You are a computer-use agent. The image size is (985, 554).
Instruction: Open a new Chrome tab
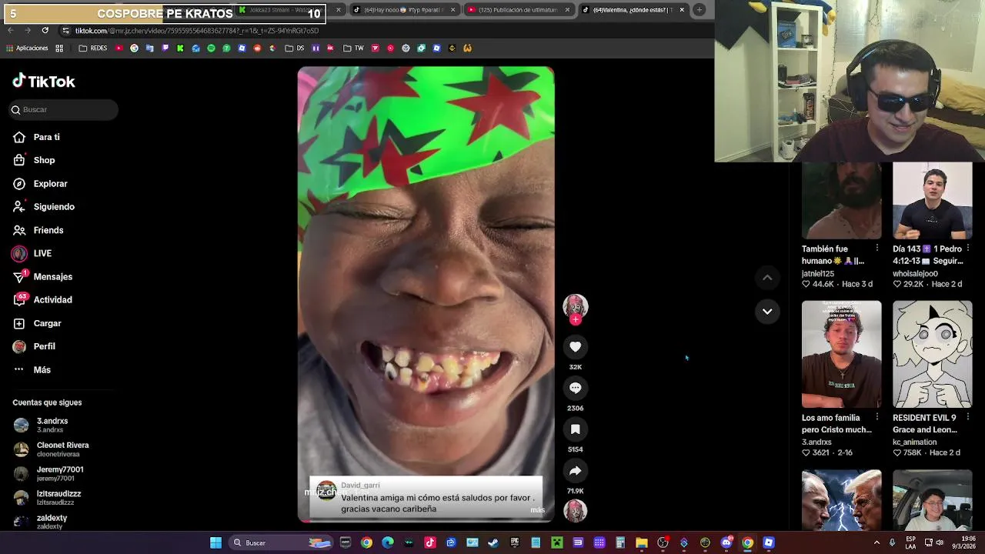tap(699, 10)
